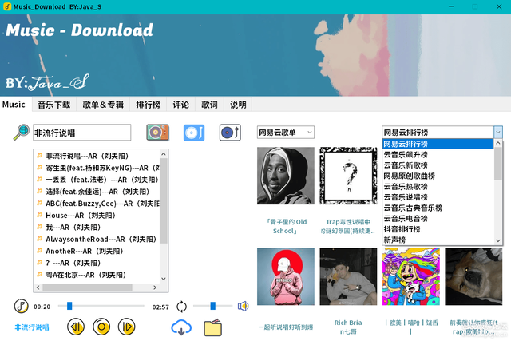This screenshot has width=511, height=341.
Task: Select song AlwaysontheRoad---AR
Action: tap(97, 240)
